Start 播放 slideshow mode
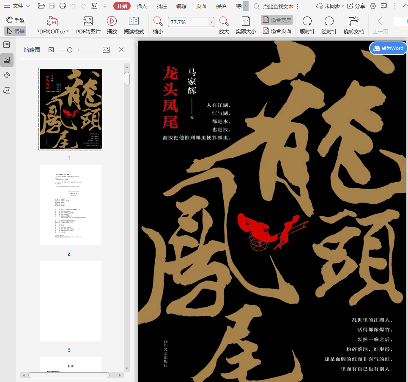Screen dimensions: 408x382 point(112,25)
